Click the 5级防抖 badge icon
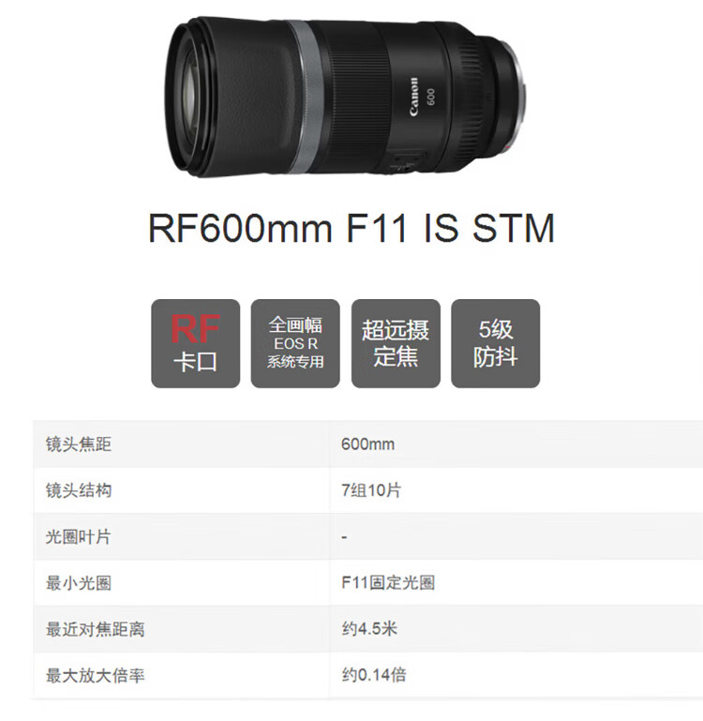Viewport: 703px width, 721px height. pyautogui.click(x=495, y=343)
